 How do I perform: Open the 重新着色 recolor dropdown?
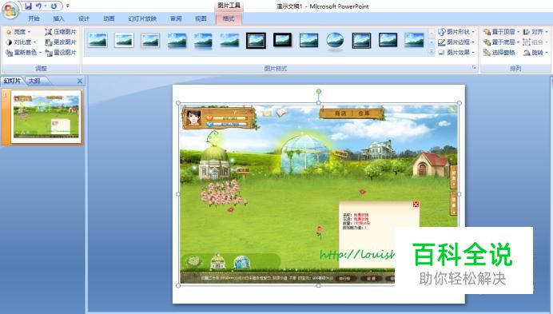pyautogui.click(x=24, y=53)
